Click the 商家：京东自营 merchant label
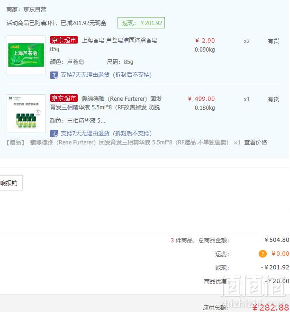The height and width of the screenshot is (312, 290). pyautogui.click(x=26, y=9)
